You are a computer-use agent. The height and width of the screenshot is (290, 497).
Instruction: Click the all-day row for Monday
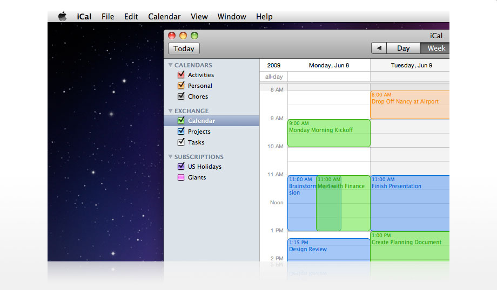point(328,77)
